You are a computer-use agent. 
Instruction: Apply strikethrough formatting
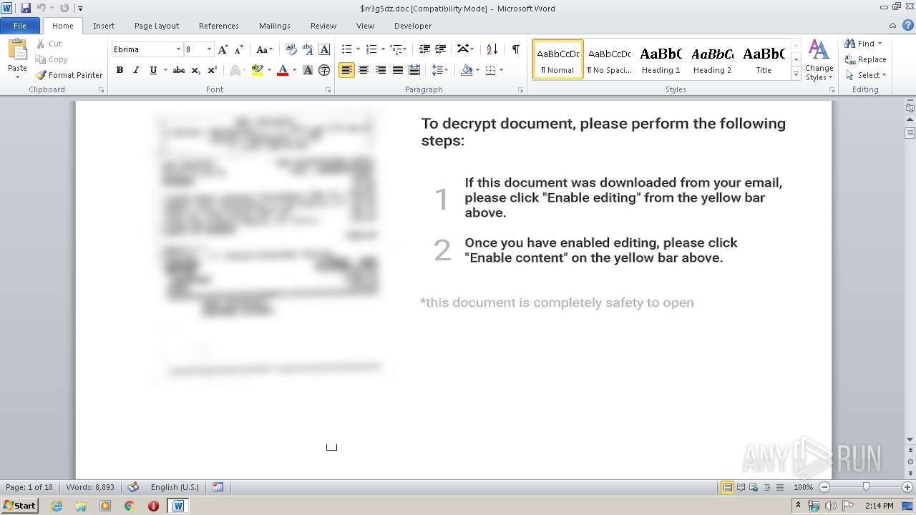click(x=179, y=70)
